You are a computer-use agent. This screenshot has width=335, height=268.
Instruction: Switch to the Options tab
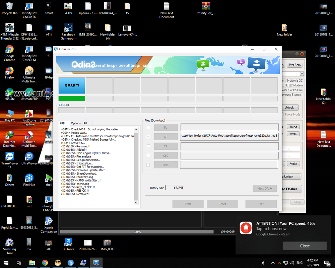coord(76,123)
